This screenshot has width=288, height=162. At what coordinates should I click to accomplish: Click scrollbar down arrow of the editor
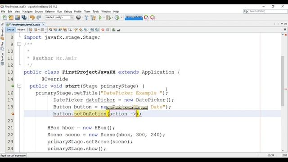click(283, 151)
